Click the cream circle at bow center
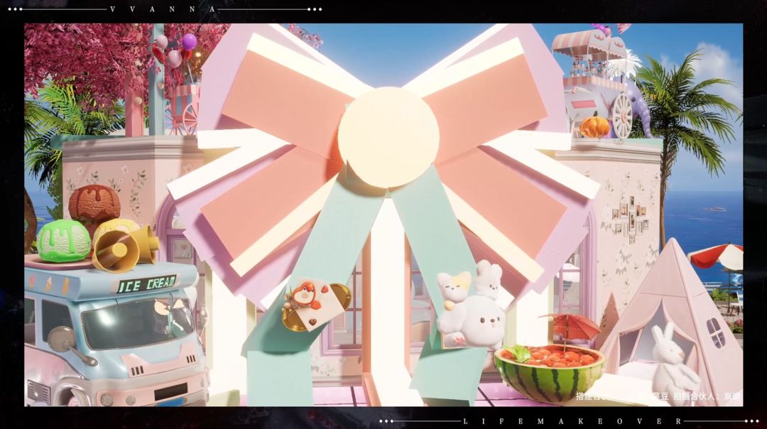 click(388, 138)
